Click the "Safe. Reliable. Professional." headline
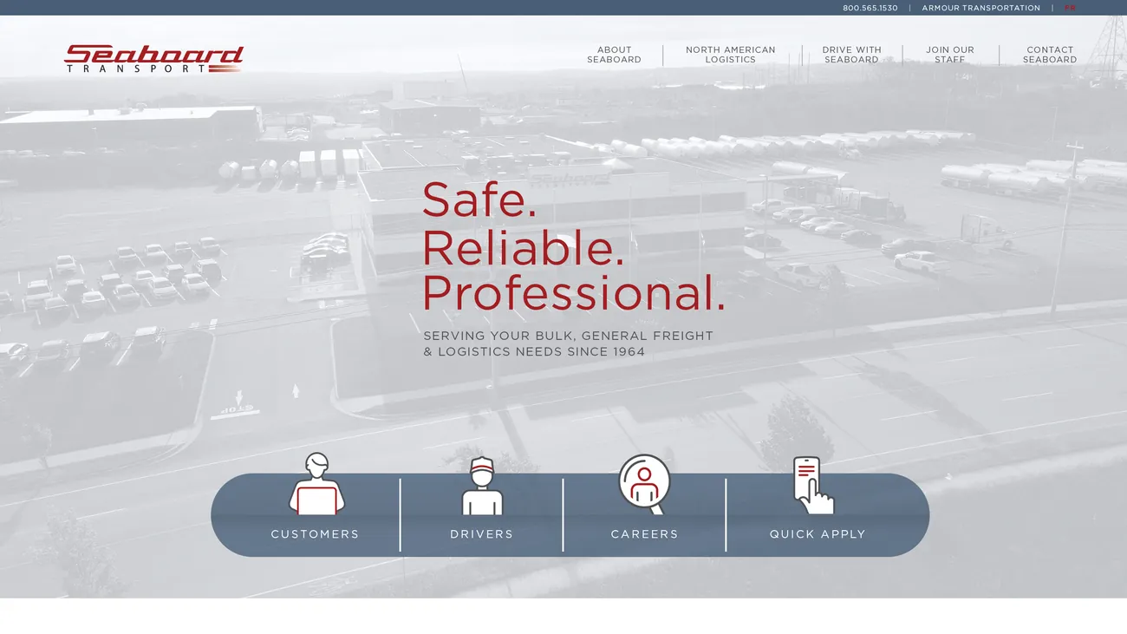The height and width of the screenshot is (634, 1127). tap(573, 247)
